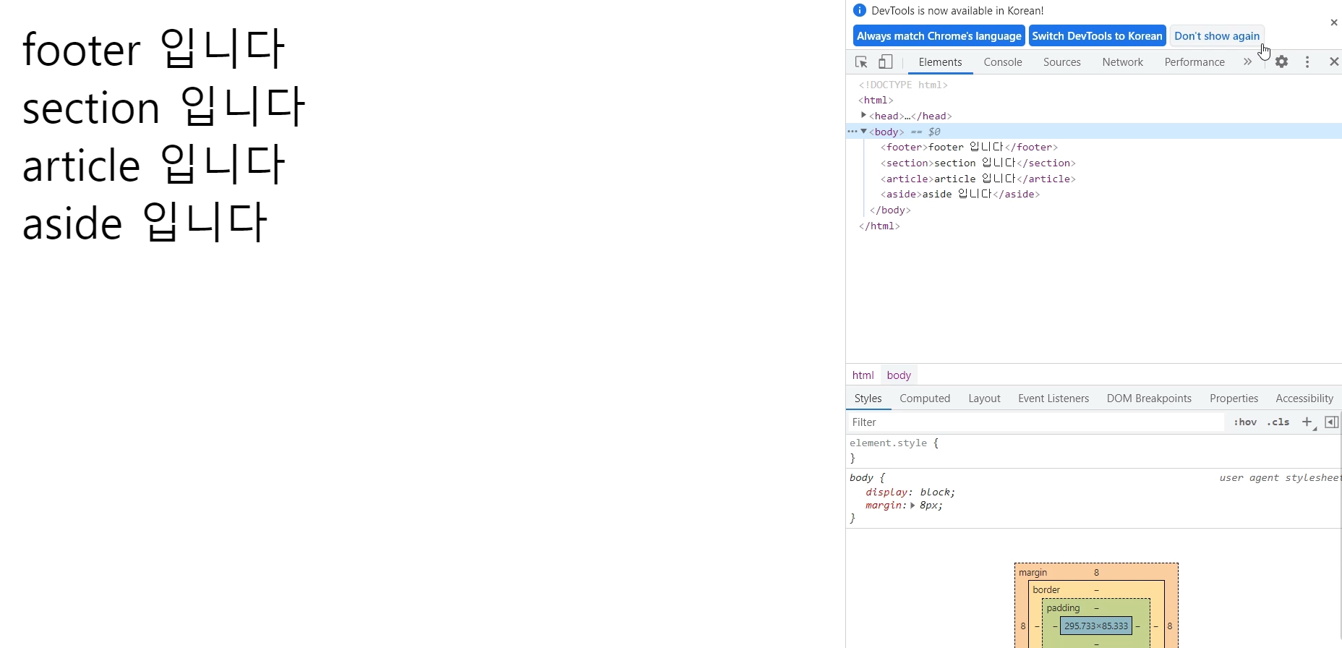Select the opening html tag node
Viewport: 1342px width, 648px height.
point(876,101)
